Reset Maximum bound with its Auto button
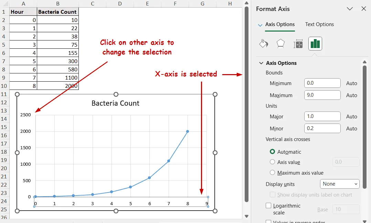 tap(352, 95)
